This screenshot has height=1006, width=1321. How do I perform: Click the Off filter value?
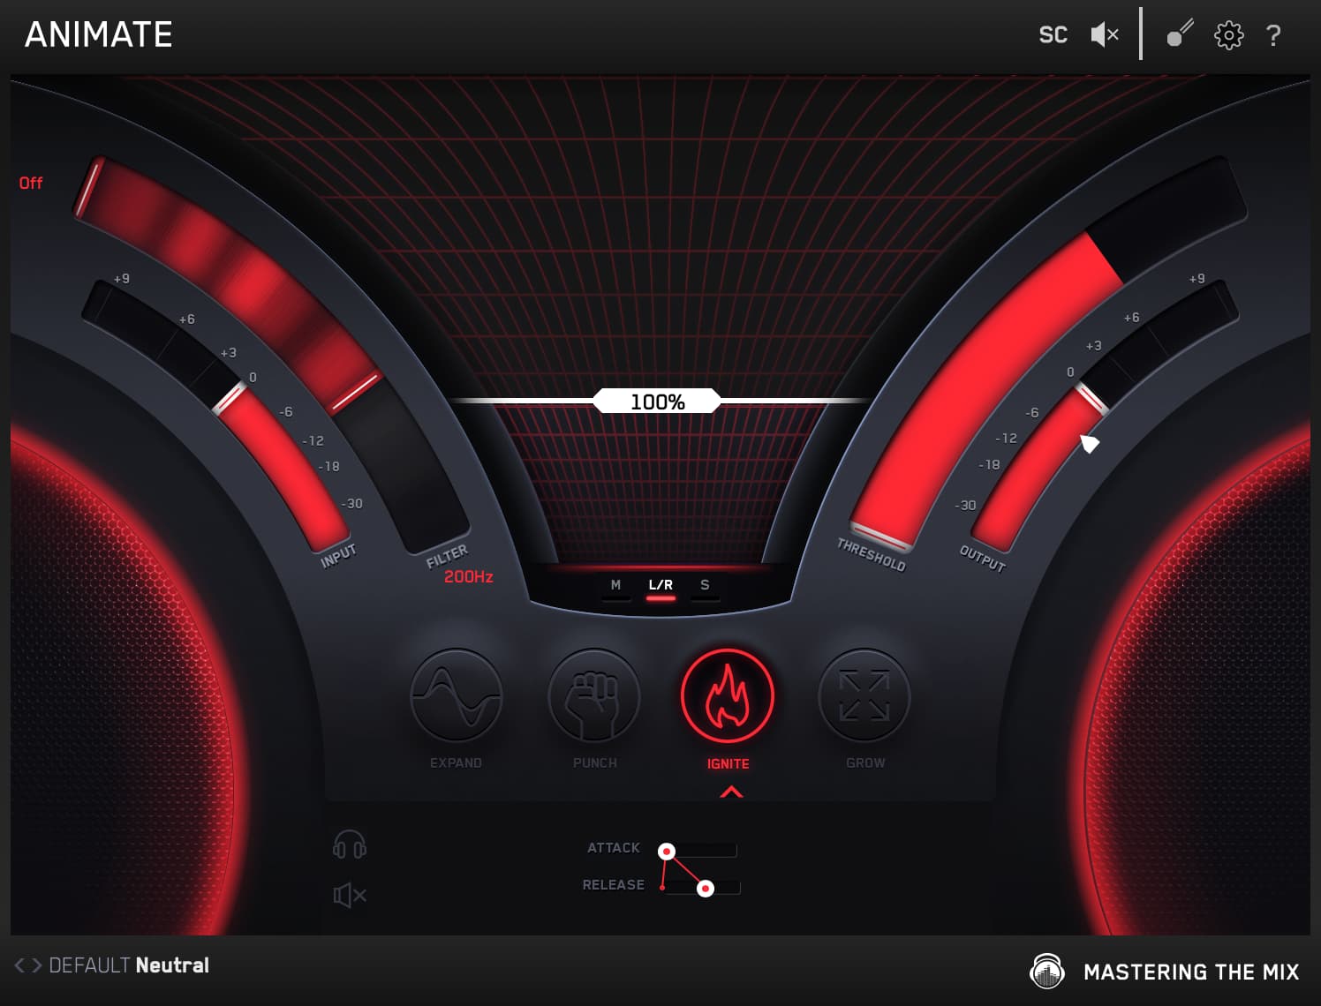[x=31, y=183]
